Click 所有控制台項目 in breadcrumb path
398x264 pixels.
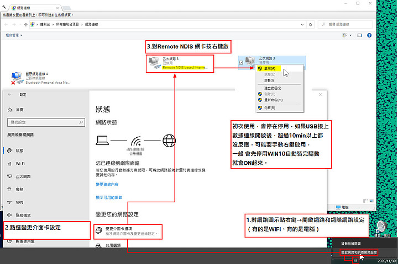(x=67, y=25)
